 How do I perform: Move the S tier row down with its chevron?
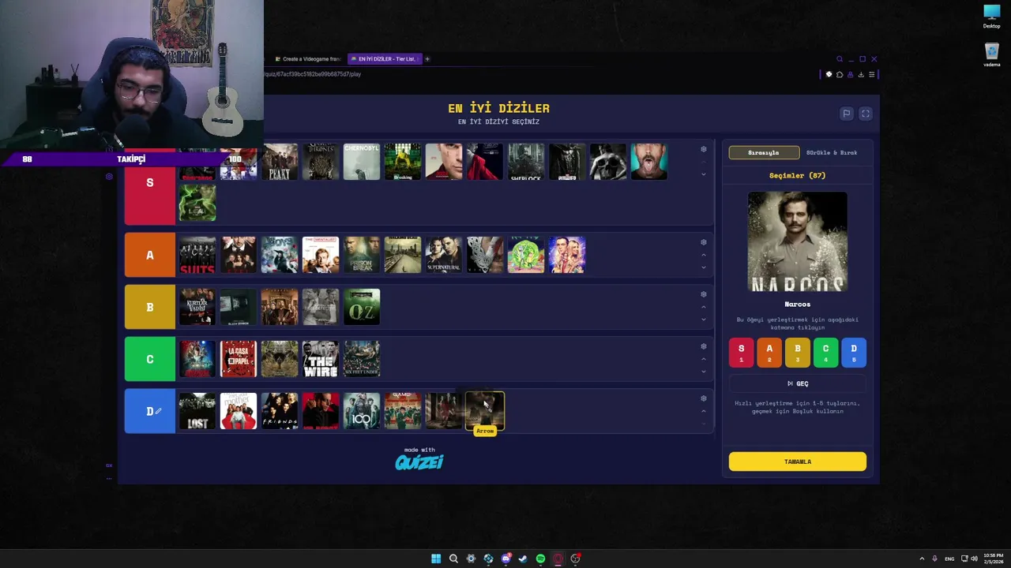click(704, 174)
